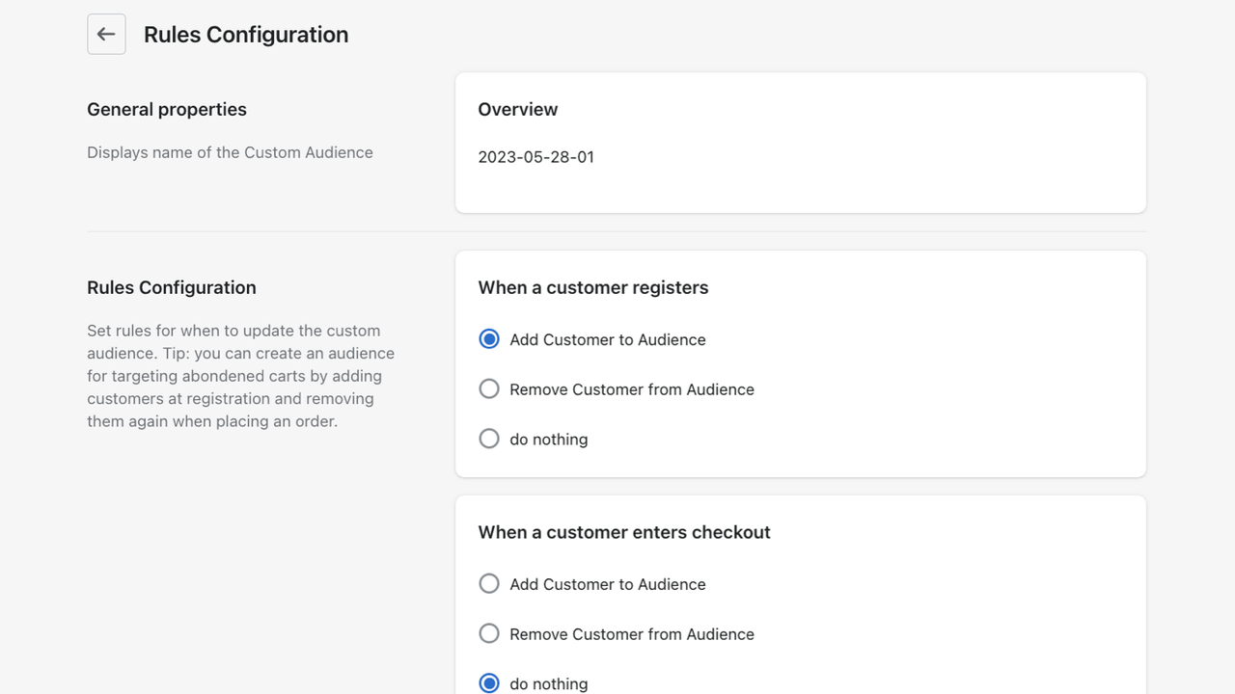1235x694 pixels.
Task: Re-select "Add Customer to Audience" for registration
Action: 489,339
